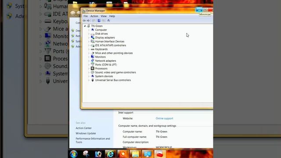
Task: Click the Back arrow in Device Manager toolbar
Action: point(84,21)
